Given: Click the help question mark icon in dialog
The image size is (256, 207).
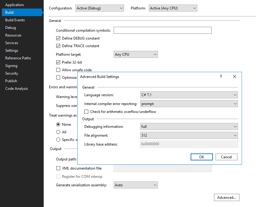Looking at the screenshot, I should point(221,76).
